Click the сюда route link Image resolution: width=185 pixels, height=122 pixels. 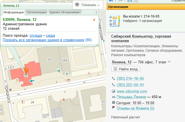(50, 36)
